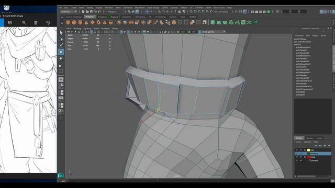335x188 pixels.
Task: Open the Mesh Tools menu
Action: [x=140, y=8]
